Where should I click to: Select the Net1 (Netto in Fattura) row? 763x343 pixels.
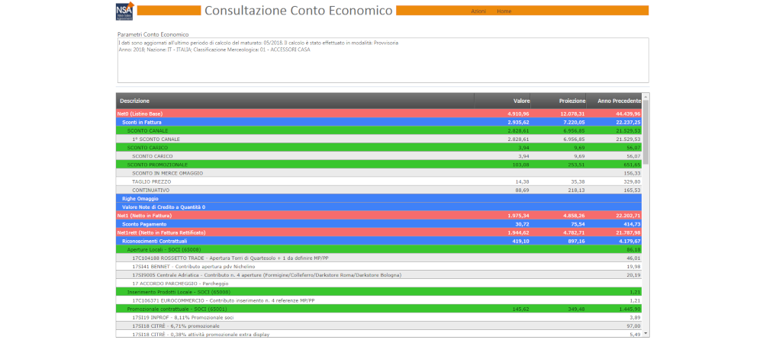pos(379,215)
